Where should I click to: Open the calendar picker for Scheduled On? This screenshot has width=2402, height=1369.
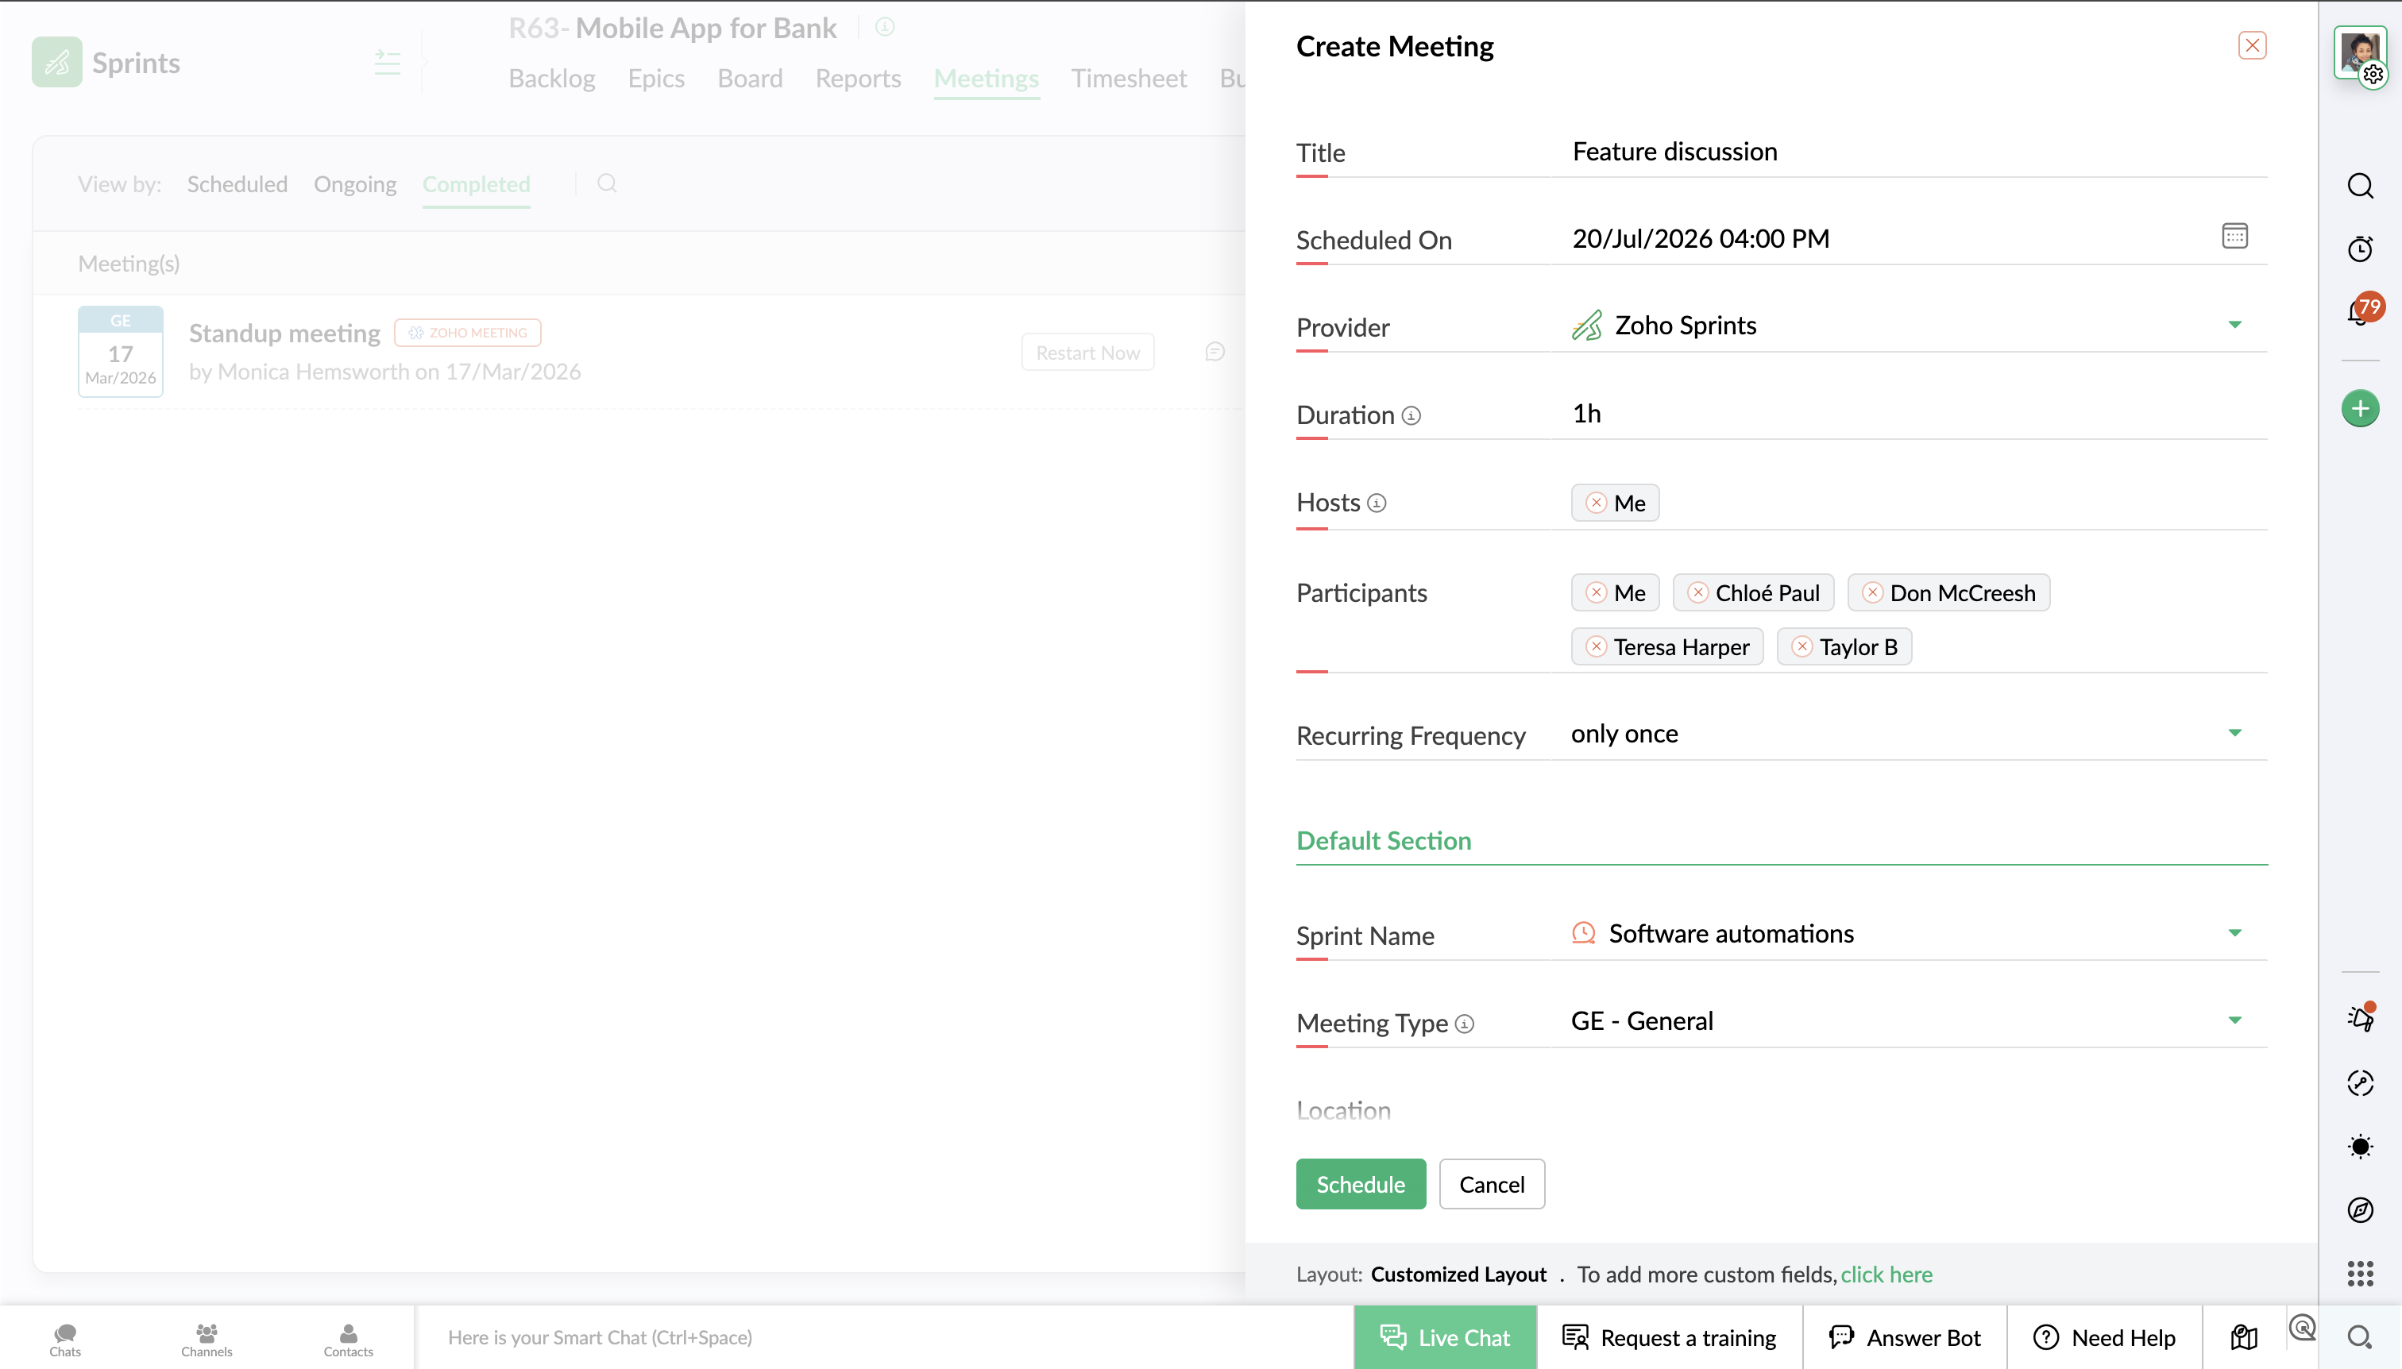(x=2234, y=235)
